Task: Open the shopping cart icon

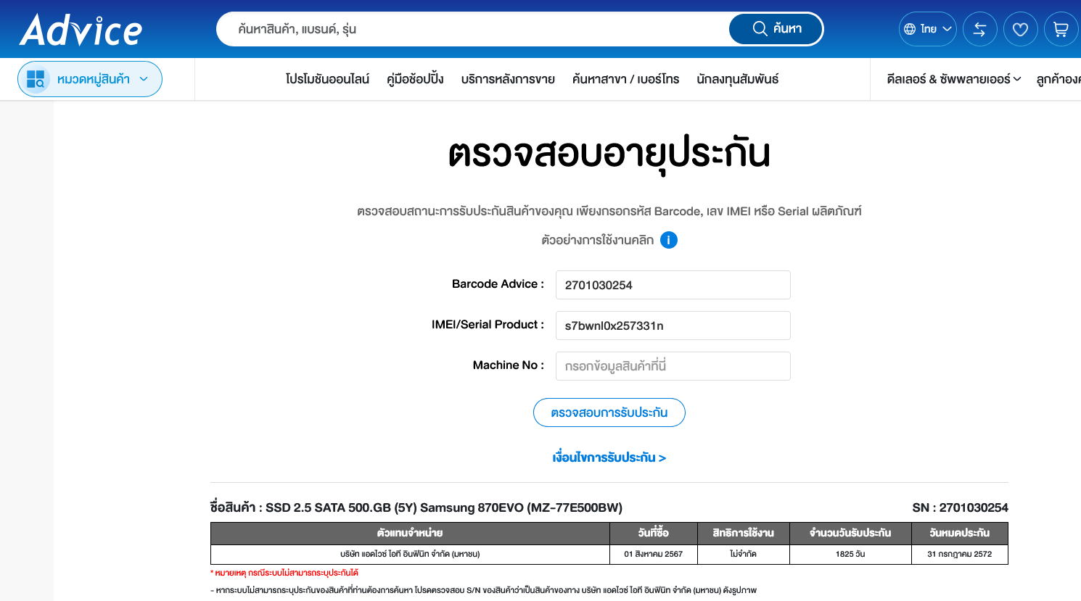Action: click(x=1061, y=29)
